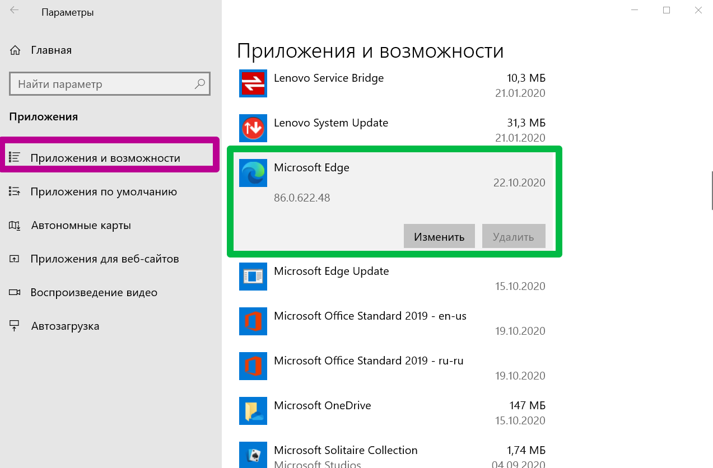Click the back arrow icon
Viewport: 713px width, 468px height.
[15, 11]
